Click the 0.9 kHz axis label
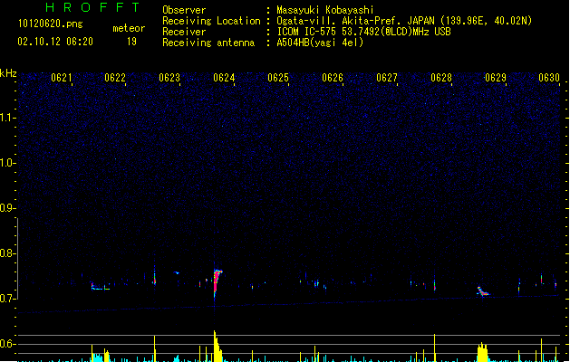 click(x=7, y=208)
